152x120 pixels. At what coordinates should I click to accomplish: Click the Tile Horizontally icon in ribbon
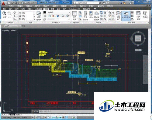(132, 12)
